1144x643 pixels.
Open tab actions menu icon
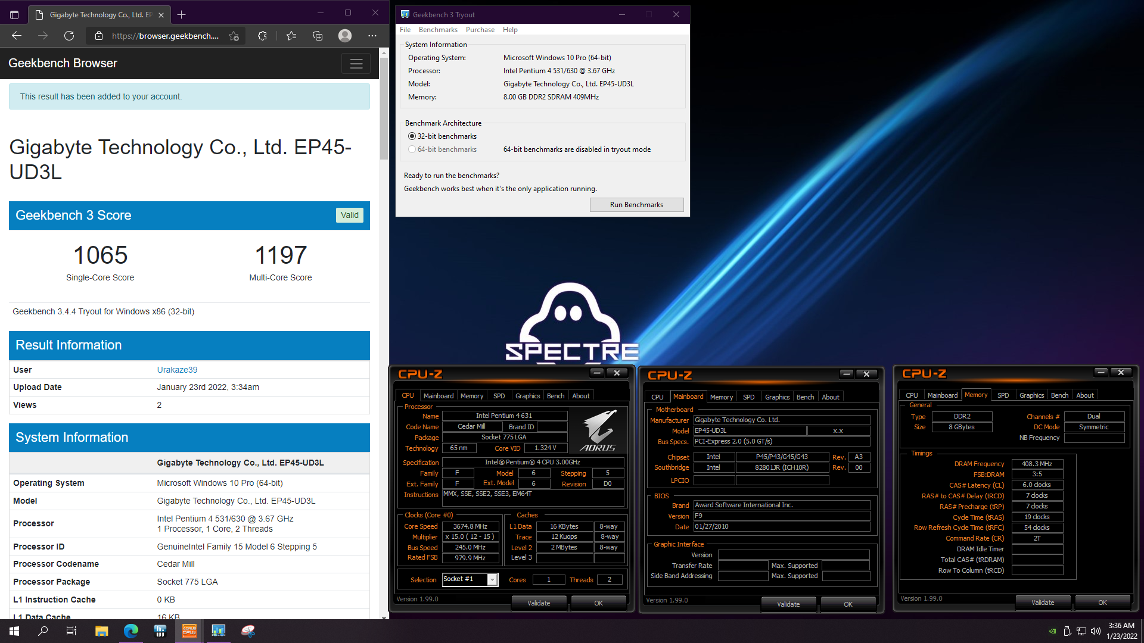click(x=14, y=14)
